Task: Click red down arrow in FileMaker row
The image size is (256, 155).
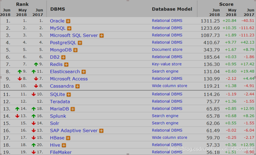Action: (x=34, y=152)
